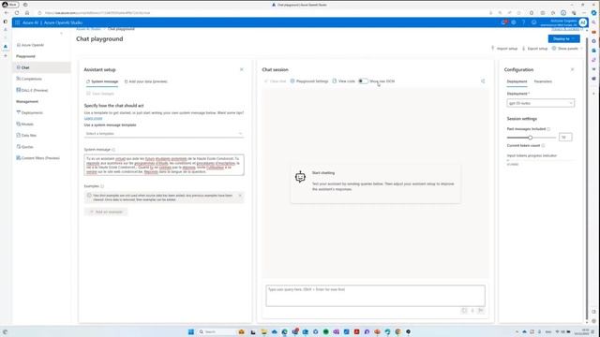600x337 pixels.
Task: Click the browser home icon
Action: [x=27, y=13]
